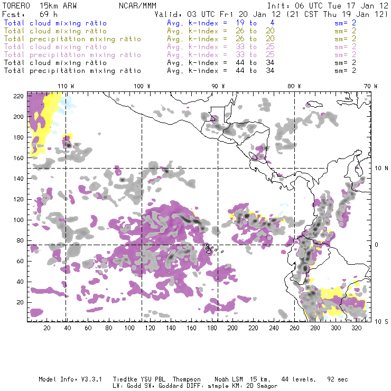Viewport: 391px width, 391px height.
Task: Click '100' on the vertical axis
Action: tap(18, 220)
